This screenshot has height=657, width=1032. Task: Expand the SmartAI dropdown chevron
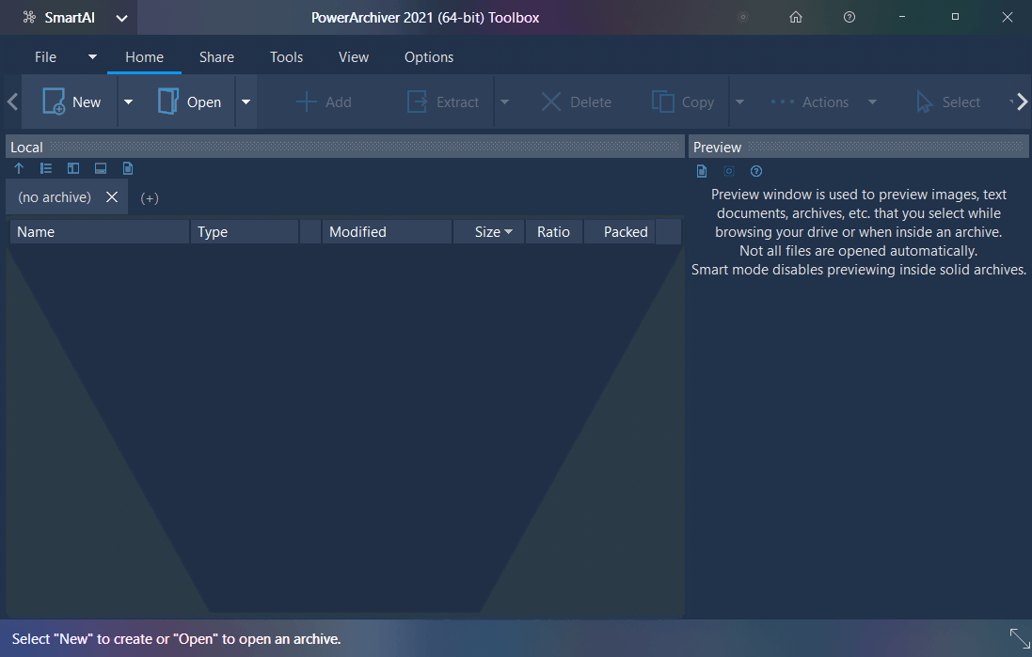click(x=121, y=18)
